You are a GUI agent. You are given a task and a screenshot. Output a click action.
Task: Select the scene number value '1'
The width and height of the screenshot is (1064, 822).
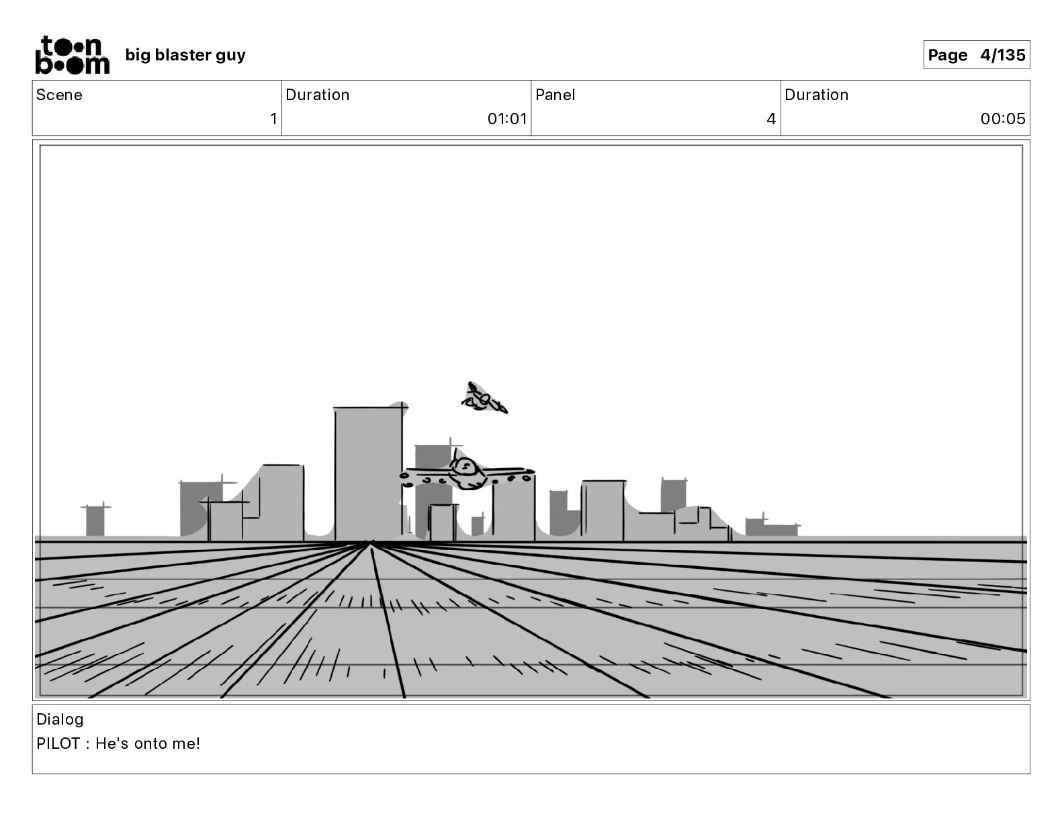[x=273, y=119]
